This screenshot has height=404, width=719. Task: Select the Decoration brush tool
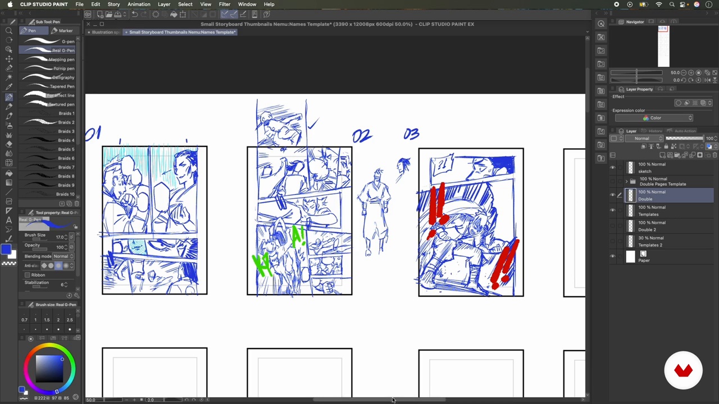pyautogui.click(x=9, y=135)
